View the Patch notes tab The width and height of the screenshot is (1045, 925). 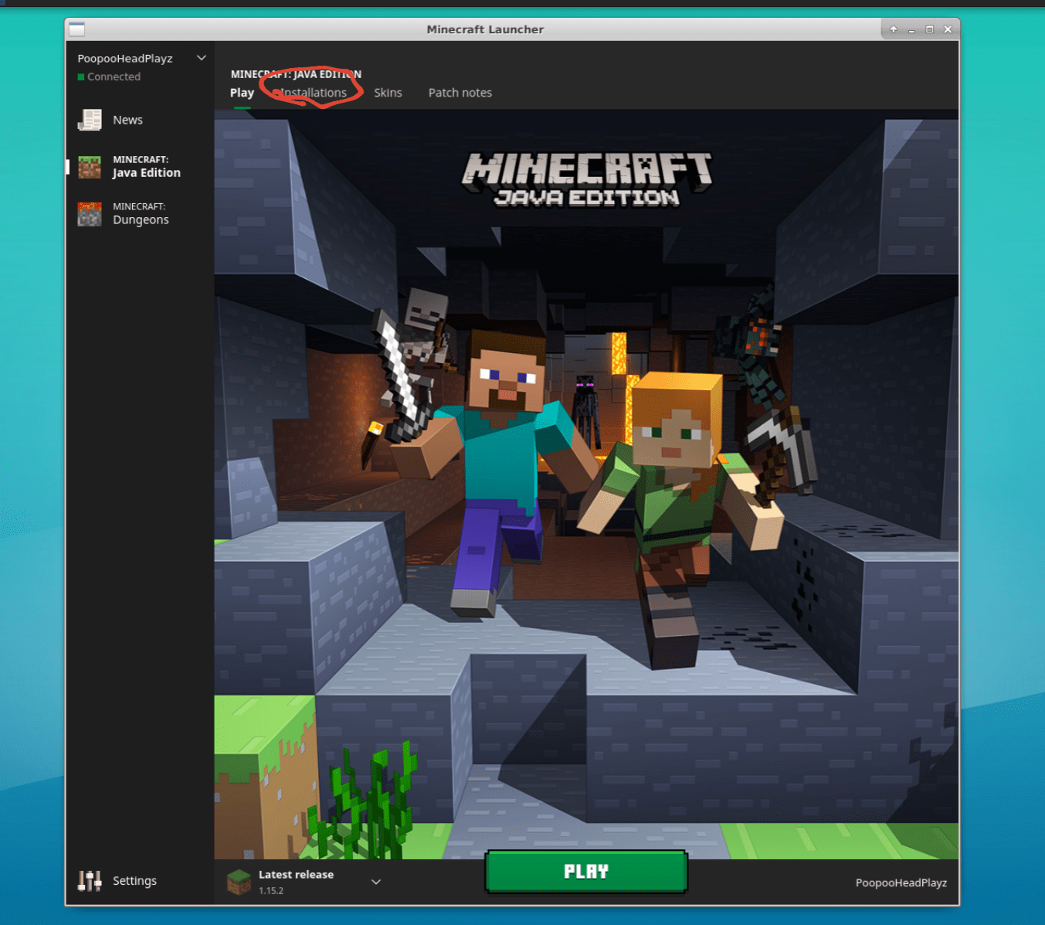[460, 93]
